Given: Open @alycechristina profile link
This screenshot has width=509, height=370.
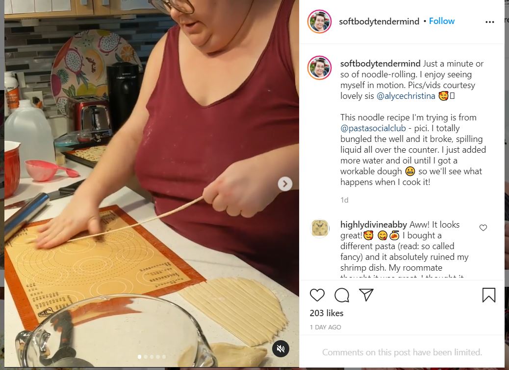Looking at the screenshot, I should pos(406,96).
